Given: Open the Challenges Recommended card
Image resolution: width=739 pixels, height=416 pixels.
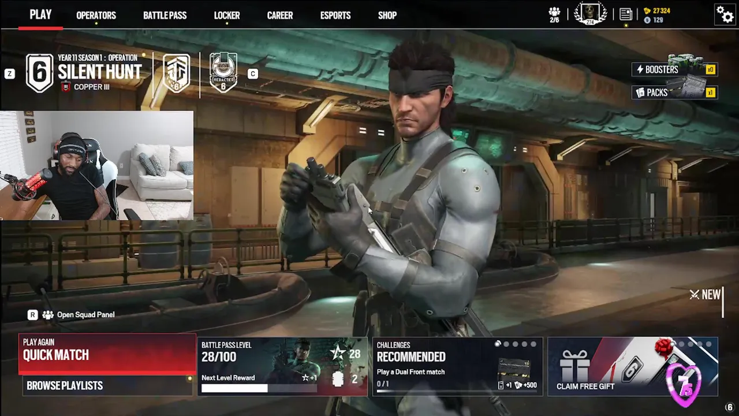Looking at the screenshot, I should click(x=458, y=366).
